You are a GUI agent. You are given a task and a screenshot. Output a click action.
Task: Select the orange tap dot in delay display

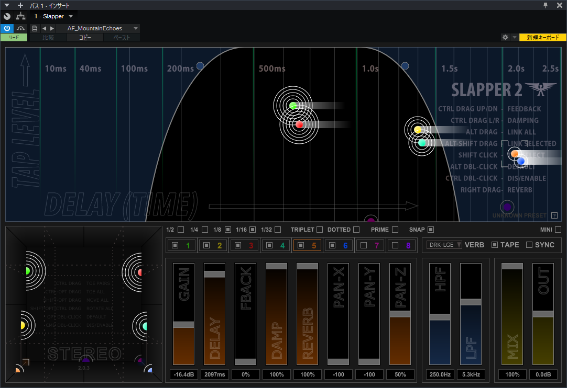[514, 154]
